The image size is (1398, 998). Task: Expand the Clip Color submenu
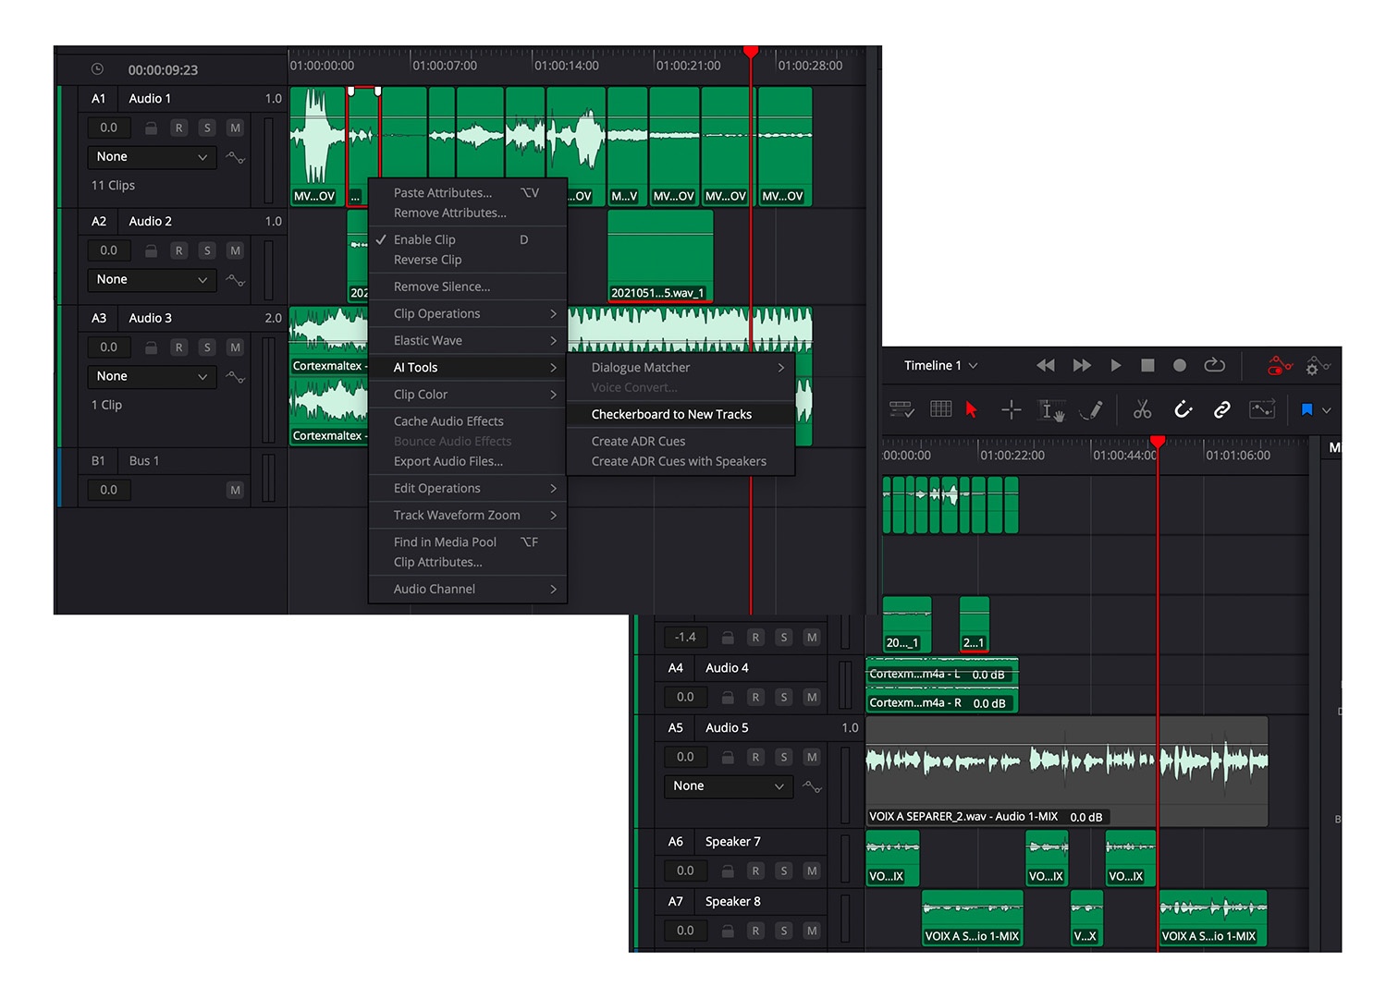point(467,395)
